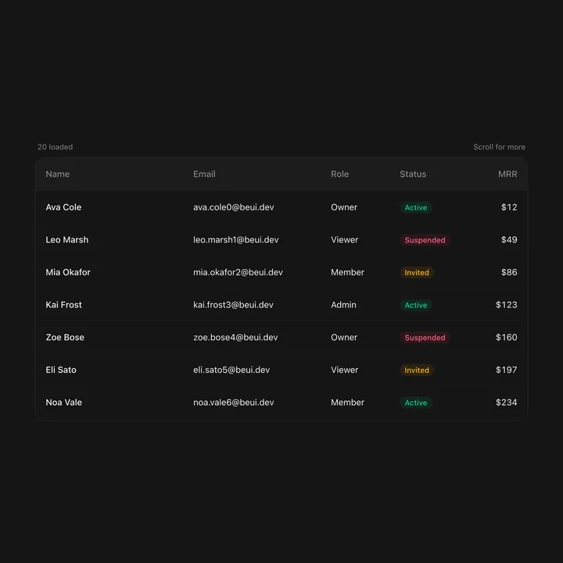Click the Name column header

pos(57,174)
